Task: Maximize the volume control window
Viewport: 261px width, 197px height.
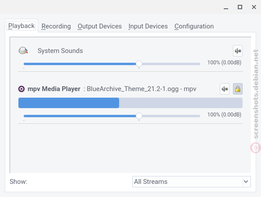Action: [240, 7]
